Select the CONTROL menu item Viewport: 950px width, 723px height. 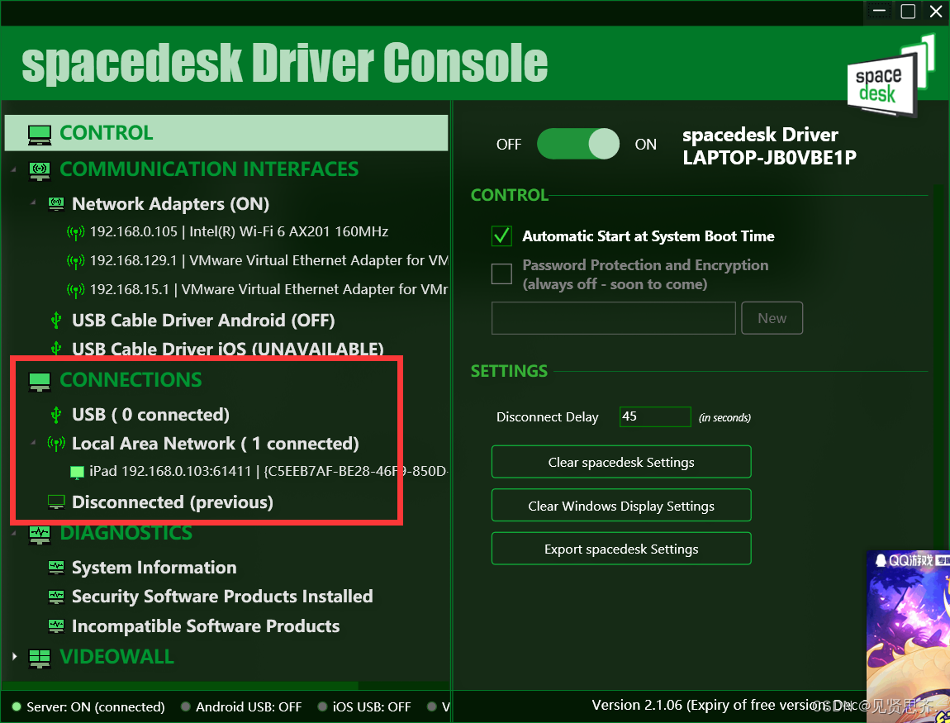226,133
